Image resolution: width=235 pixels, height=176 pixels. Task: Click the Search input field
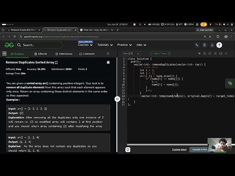39,45
